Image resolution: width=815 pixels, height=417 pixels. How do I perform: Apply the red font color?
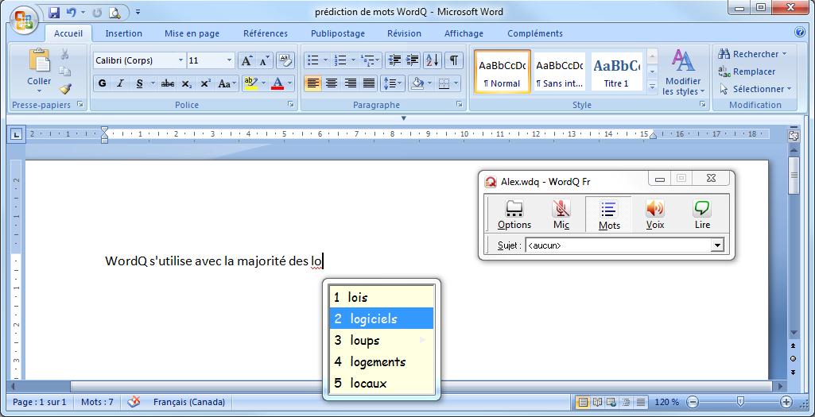coord(277,83)
